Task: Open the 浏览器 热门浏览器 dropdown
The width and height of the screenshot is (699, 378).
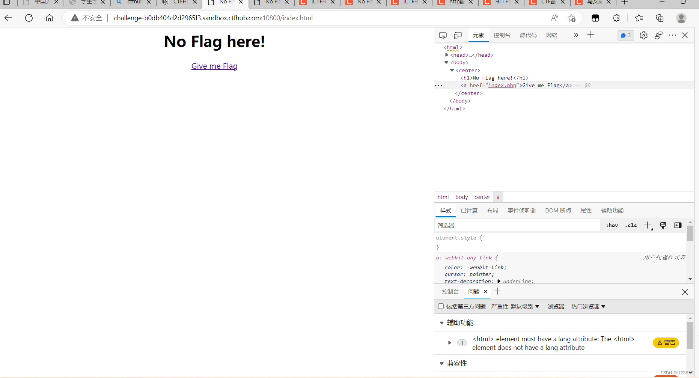Action: pyautogui.click(x=576, y=307)
